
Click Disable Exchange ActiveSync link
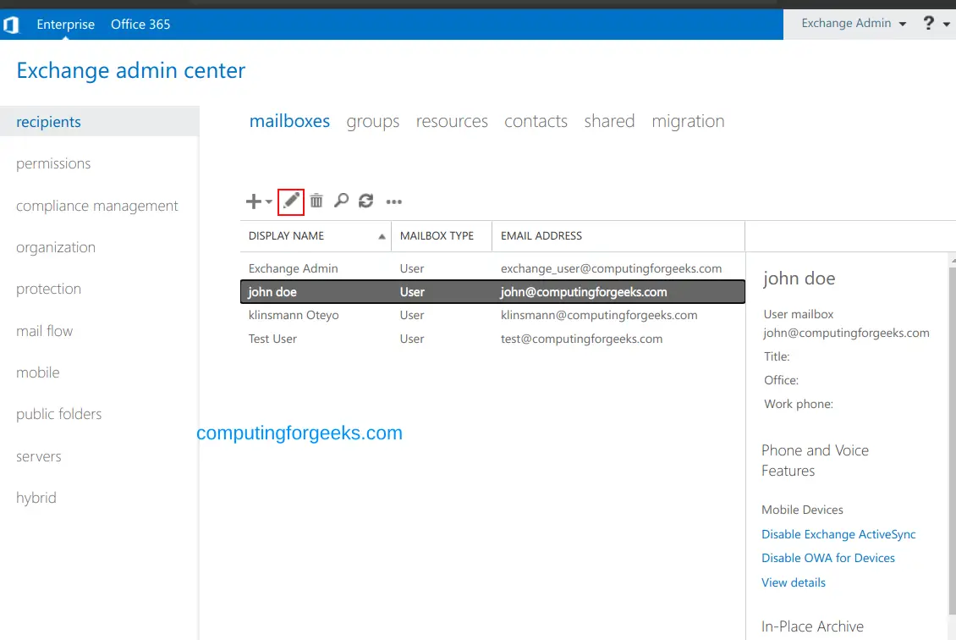(x=838, y=534)
